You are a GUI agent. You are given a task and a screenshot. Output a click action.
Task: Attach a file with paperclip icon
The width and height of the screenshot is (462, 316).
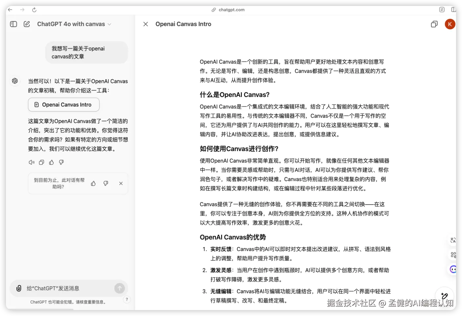coord(19,288)
